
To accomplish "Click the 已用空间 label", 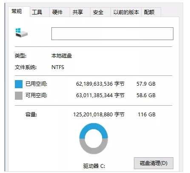I will point(36,84).
